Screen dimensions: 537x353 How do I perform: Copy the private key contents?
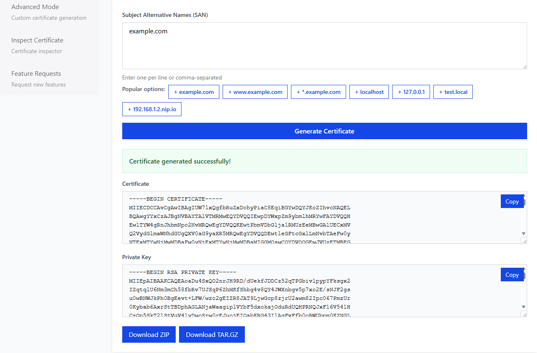512,274
